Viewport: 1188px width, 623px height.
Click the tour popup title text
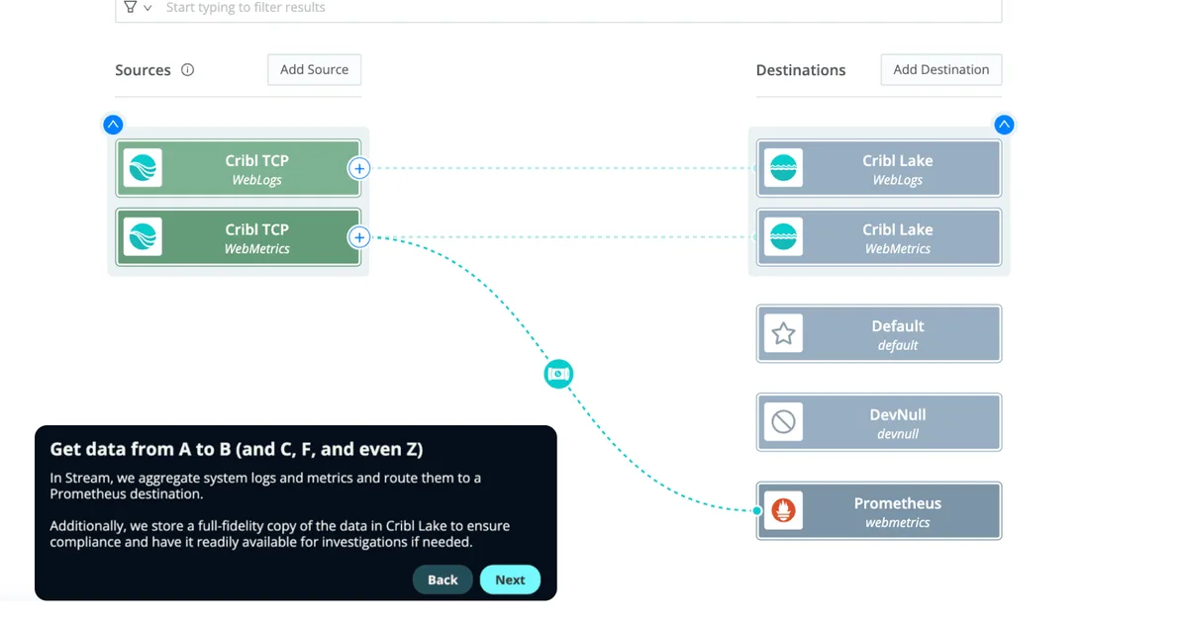(x=237, y=449)
